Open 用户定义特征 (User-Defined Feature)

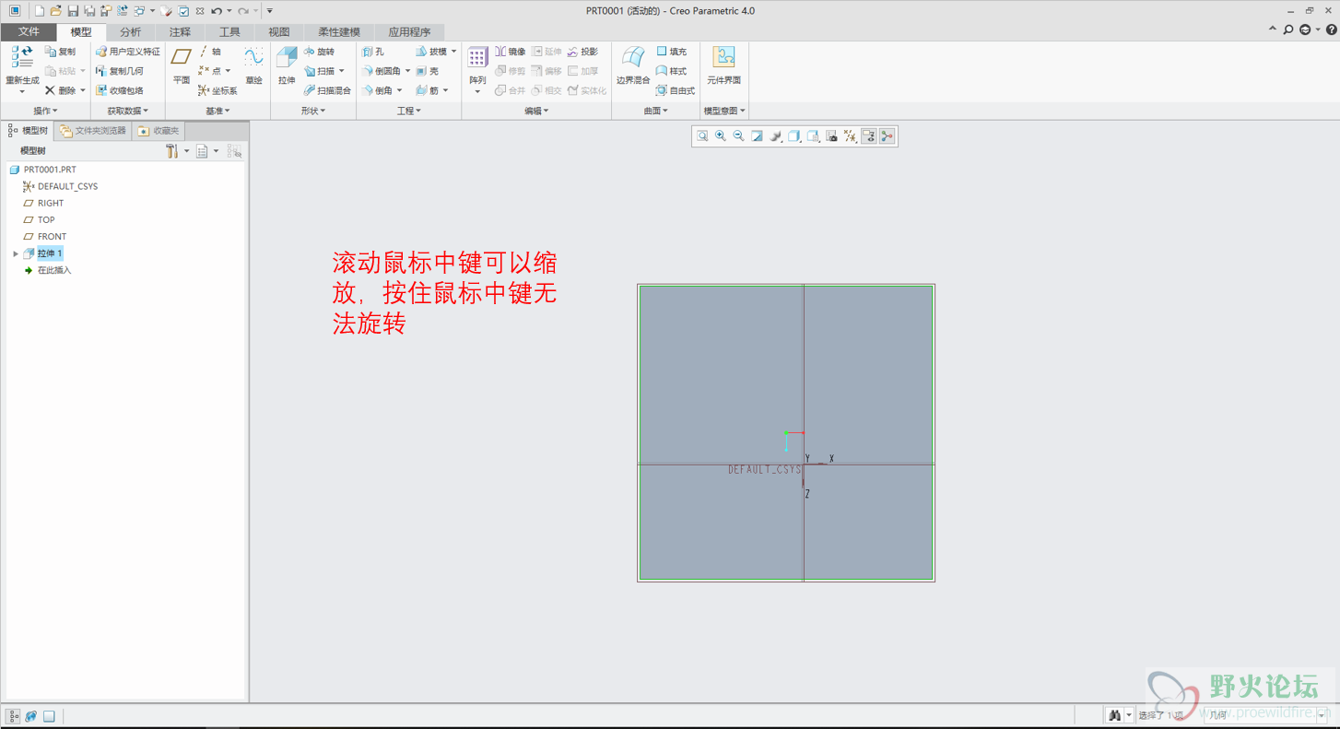[x=128, y=52]
